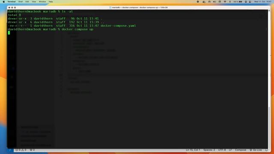Click 'Ln 15, Col 1' in status bar

coord(193,150)
